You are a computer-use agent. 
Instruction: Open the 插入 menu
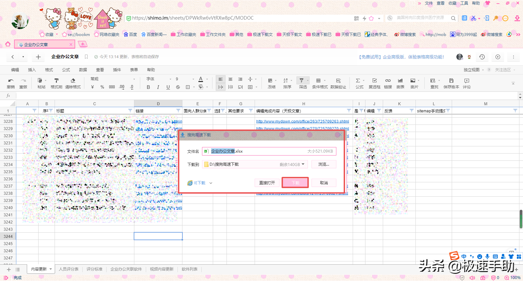[x=32, y=70]
